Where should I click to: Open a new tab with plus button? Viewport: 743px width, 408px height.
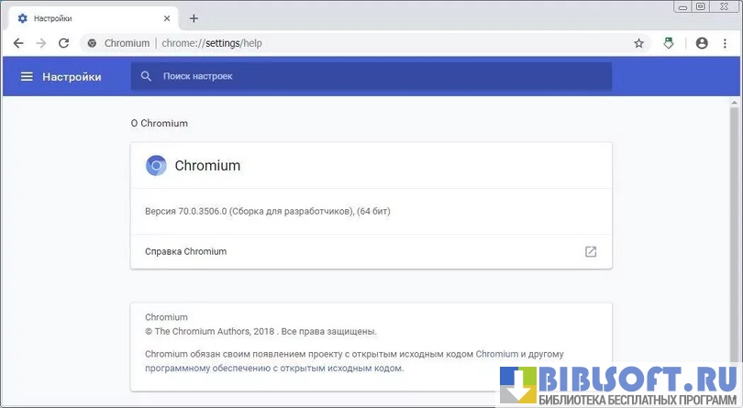194,18
